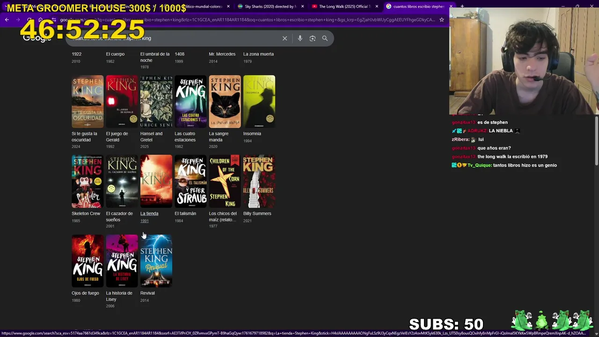Start voice search with microphone icon
Image resolution: width=599 pixels, height=337 pixels.
(x=300, y=38)
